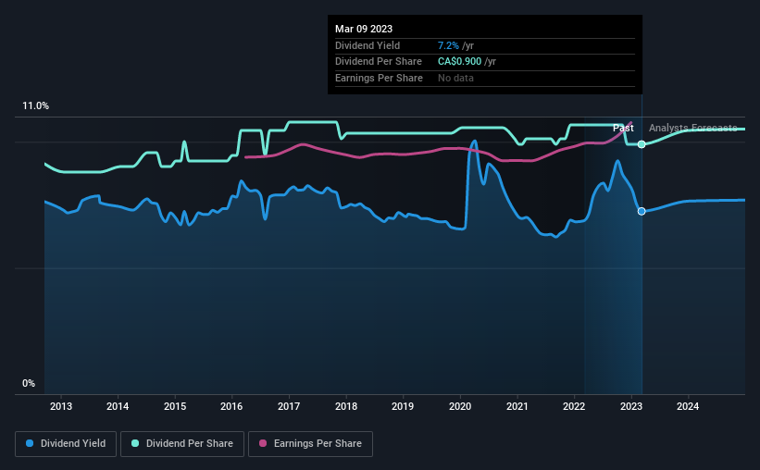760x470 pixels.
Task: Toggle the Dividend Per Share legend button
Action: [x=182, y=444]
